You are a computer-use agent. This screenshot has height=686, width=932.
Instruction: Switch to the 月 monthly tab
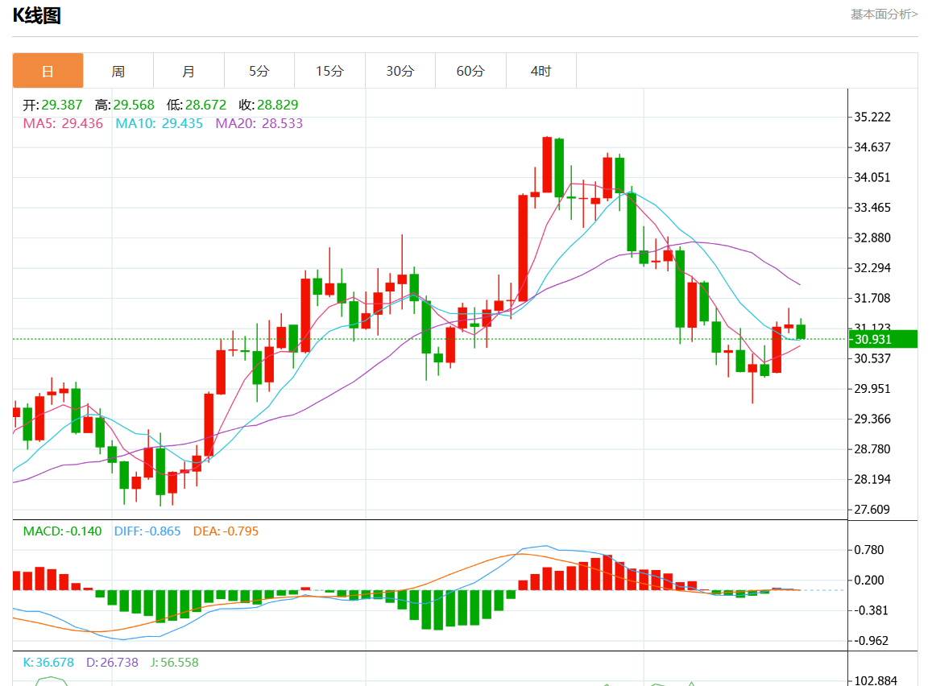point(188,71)
